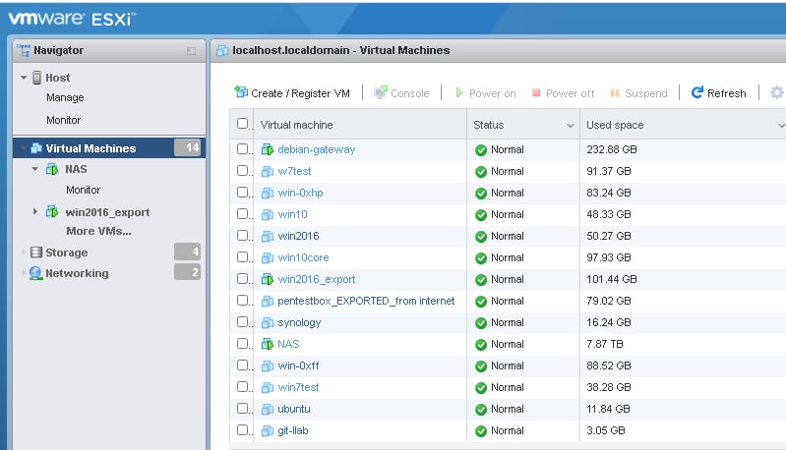Expand the Networking tree node arrow
Viewport: 786px width, 450px height.
pos(23,273)
